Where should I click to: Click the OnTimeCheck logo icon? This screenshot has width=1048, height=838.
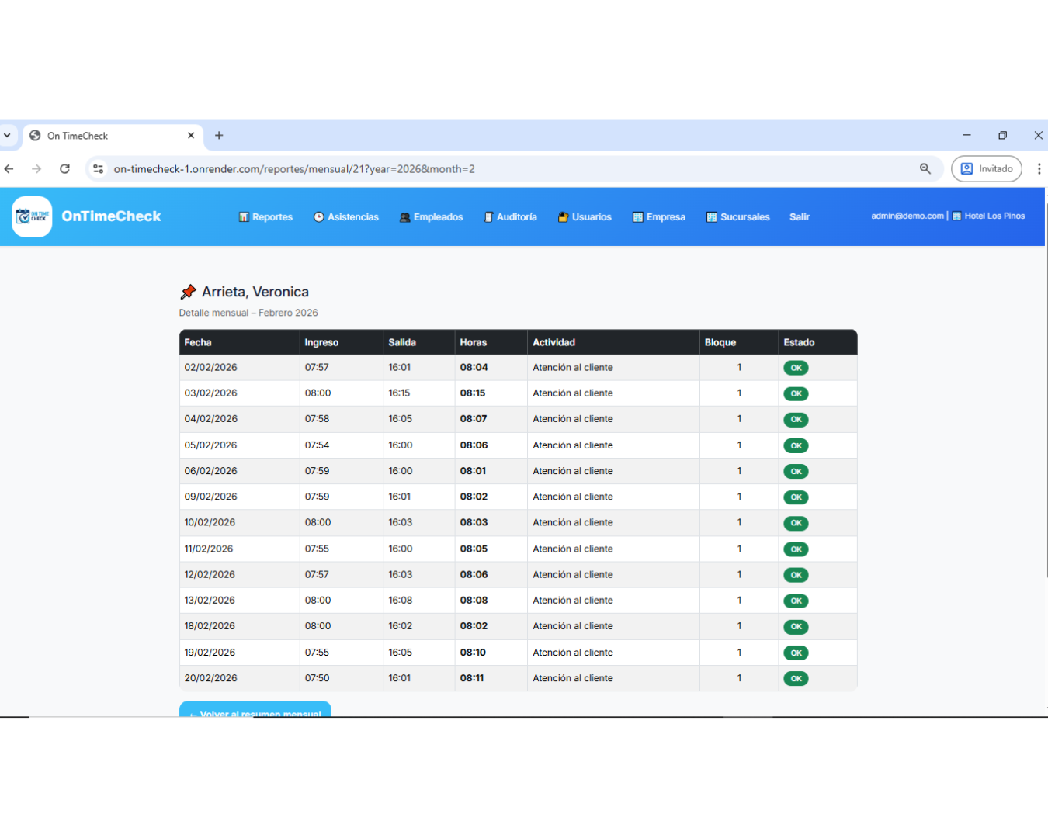[33, 216]
